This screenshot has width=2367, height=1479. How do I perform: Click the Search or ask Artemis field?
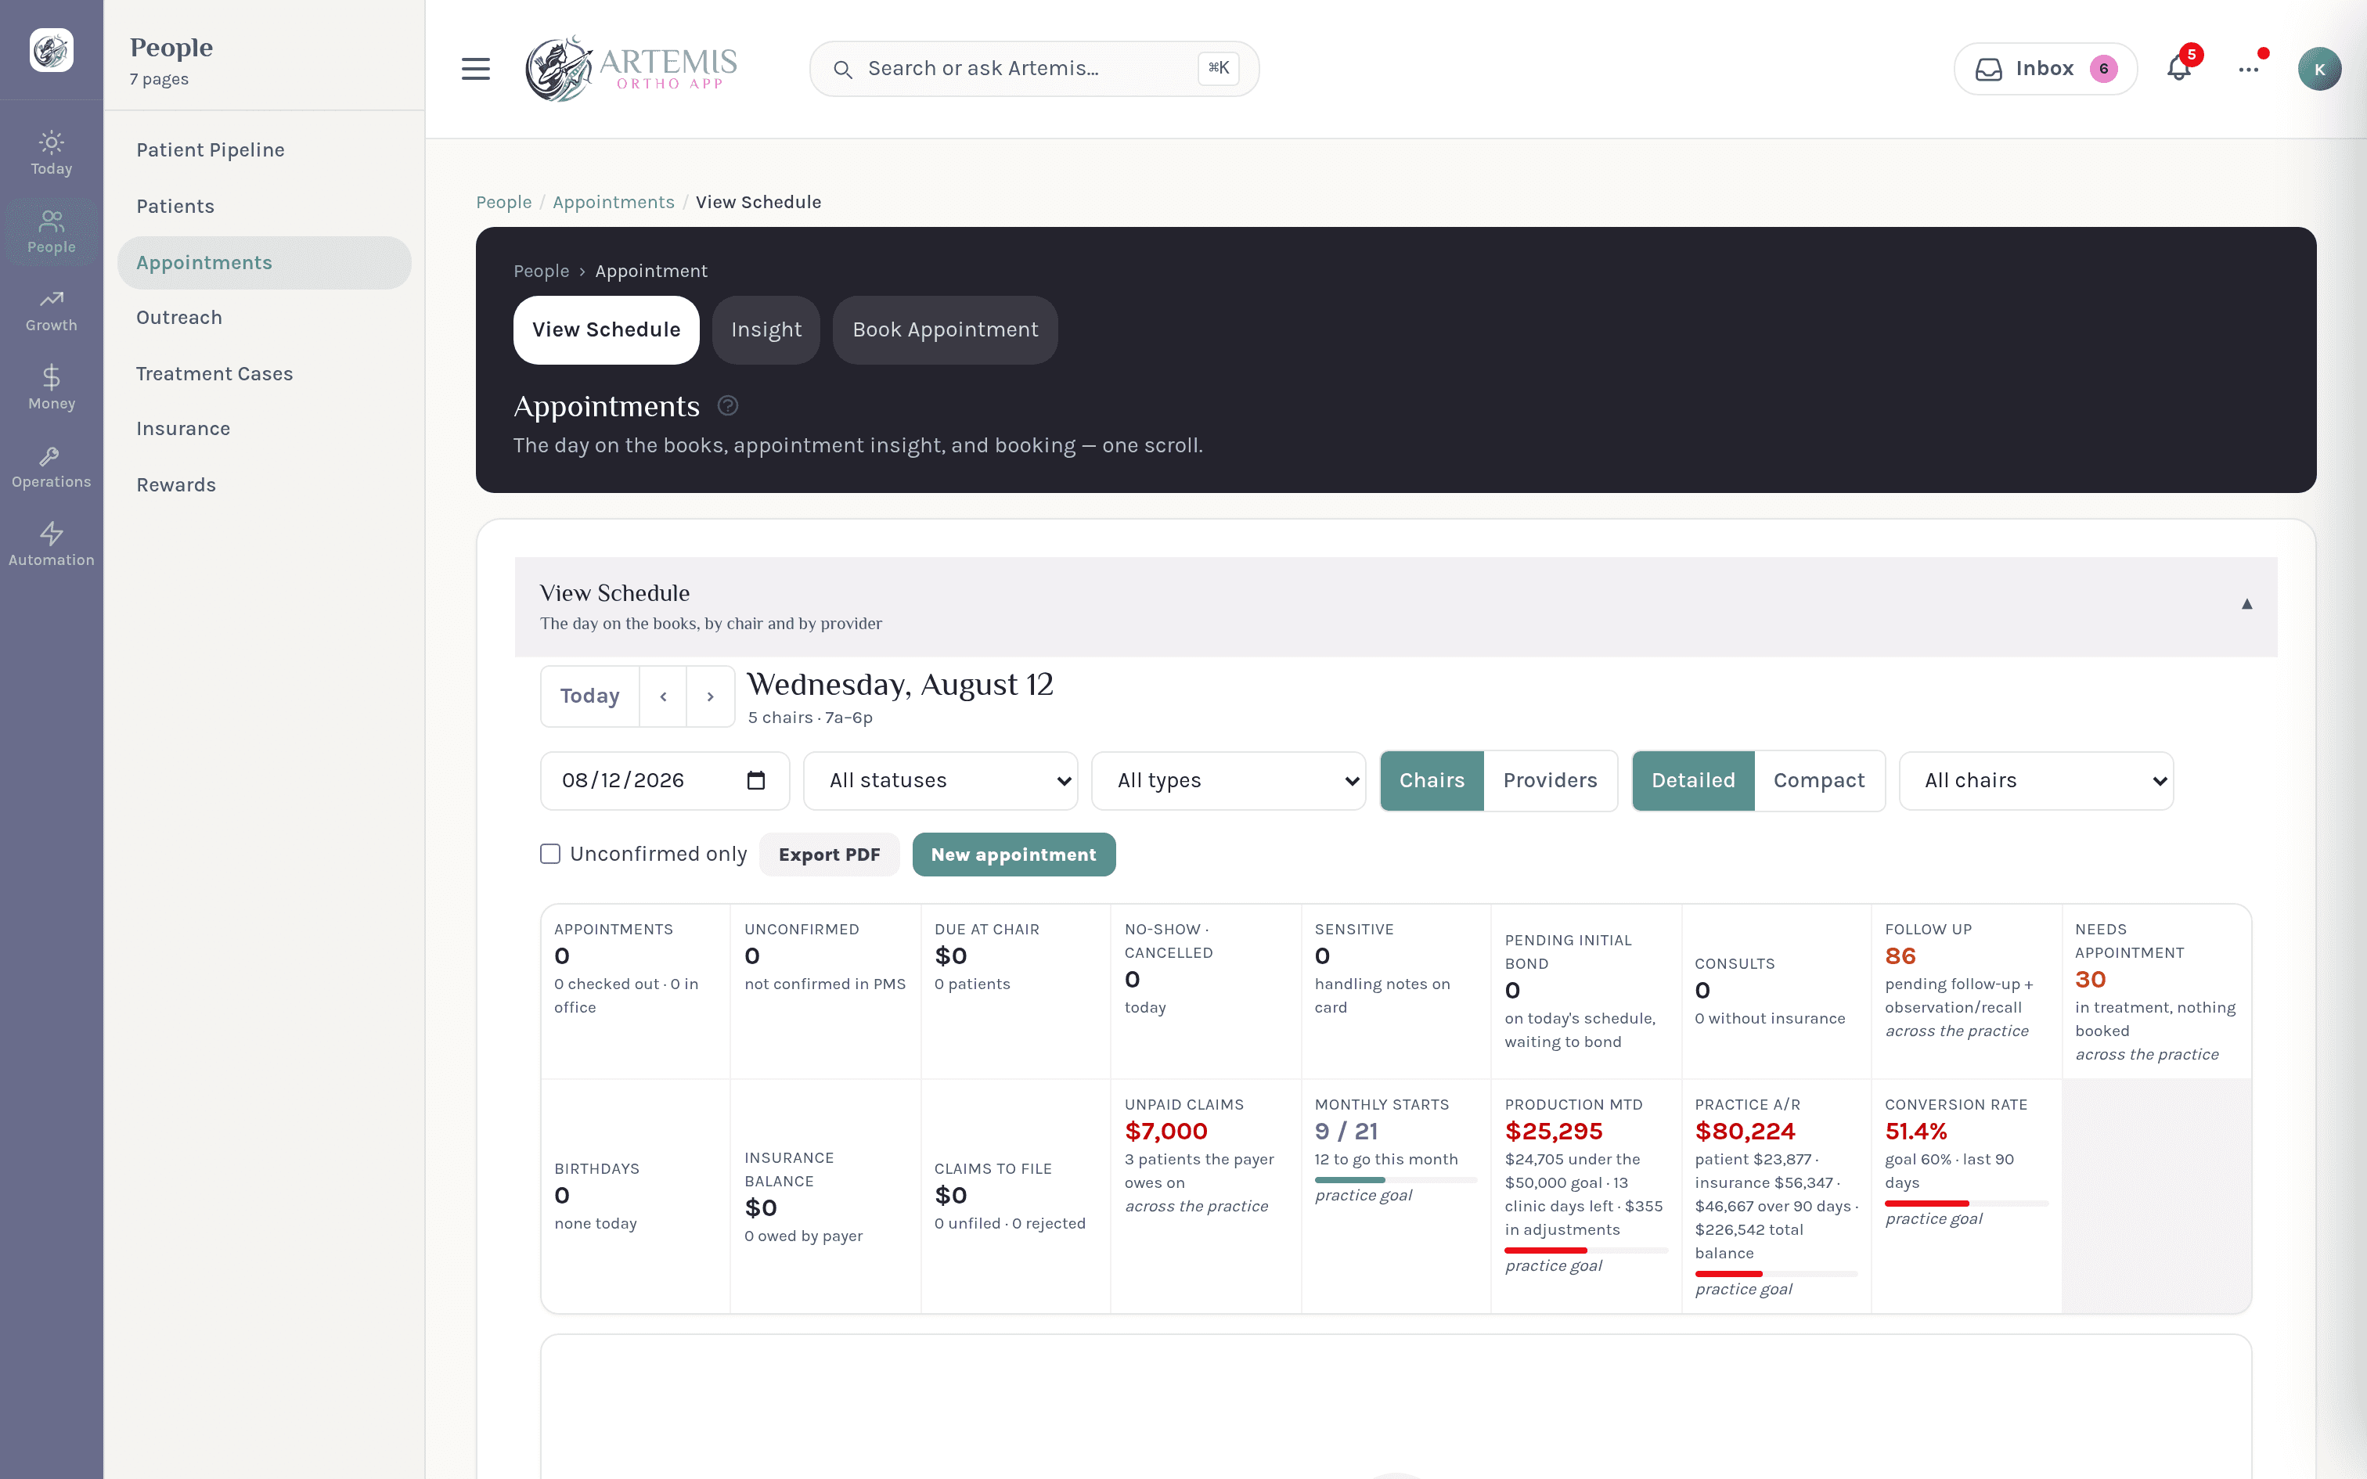pos(1034,69)
